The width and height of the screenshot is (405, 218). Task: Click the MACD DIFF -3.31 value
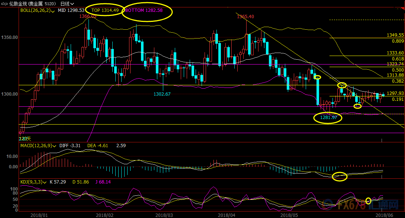pyautogui.click(x=70, y=145)
